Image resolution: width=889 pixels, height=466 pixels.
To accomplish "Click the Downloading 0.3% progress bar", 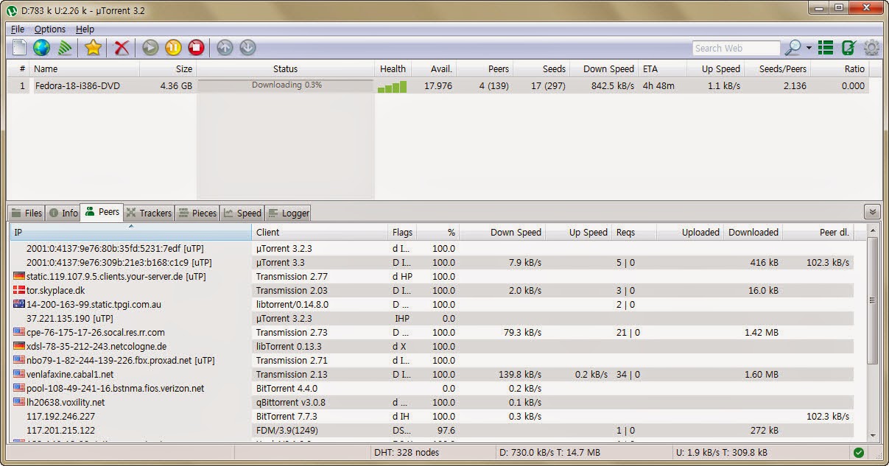I will pyautogui.click(x=286, y=85).
